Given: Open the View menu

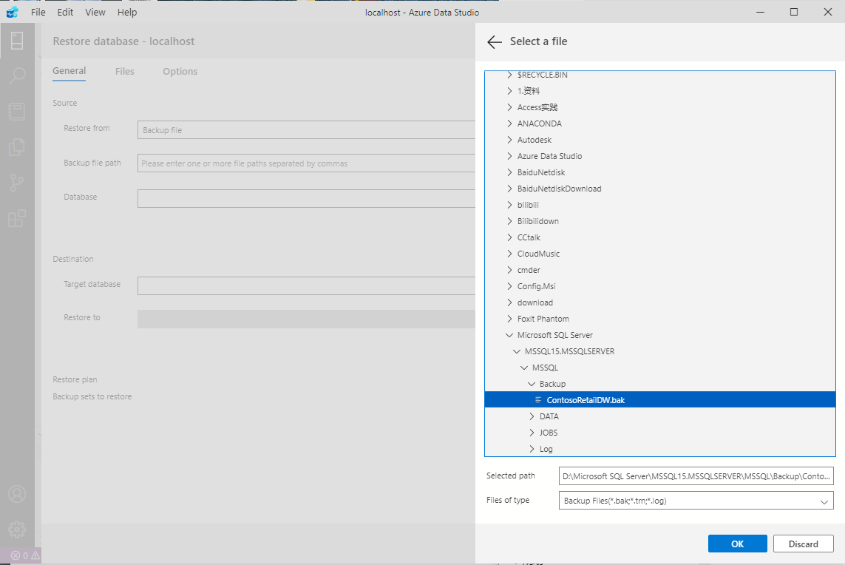Looking at the screenshot, I should pos(95,12).
